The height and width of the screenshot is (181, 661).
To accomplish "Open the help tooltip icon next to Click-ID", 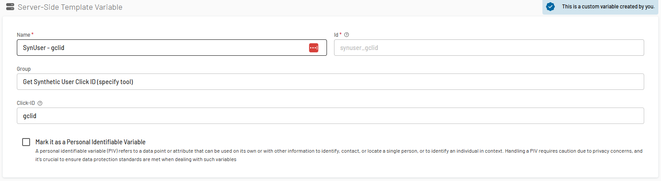I will 40,103.
